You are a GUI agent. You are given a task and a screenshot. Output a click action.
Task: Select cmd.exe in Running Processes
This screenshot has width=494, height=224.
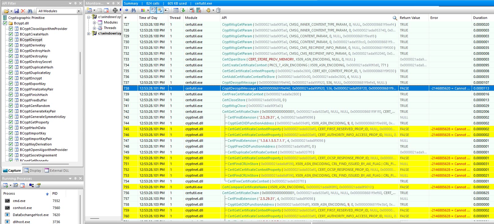tap(19, 201)
